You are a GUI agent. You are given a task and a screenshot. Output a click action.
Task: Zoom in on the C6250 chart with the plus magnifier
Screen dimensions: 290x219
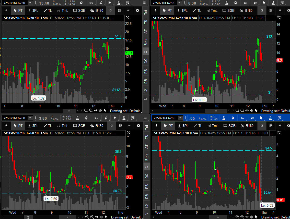click(91, 111)
